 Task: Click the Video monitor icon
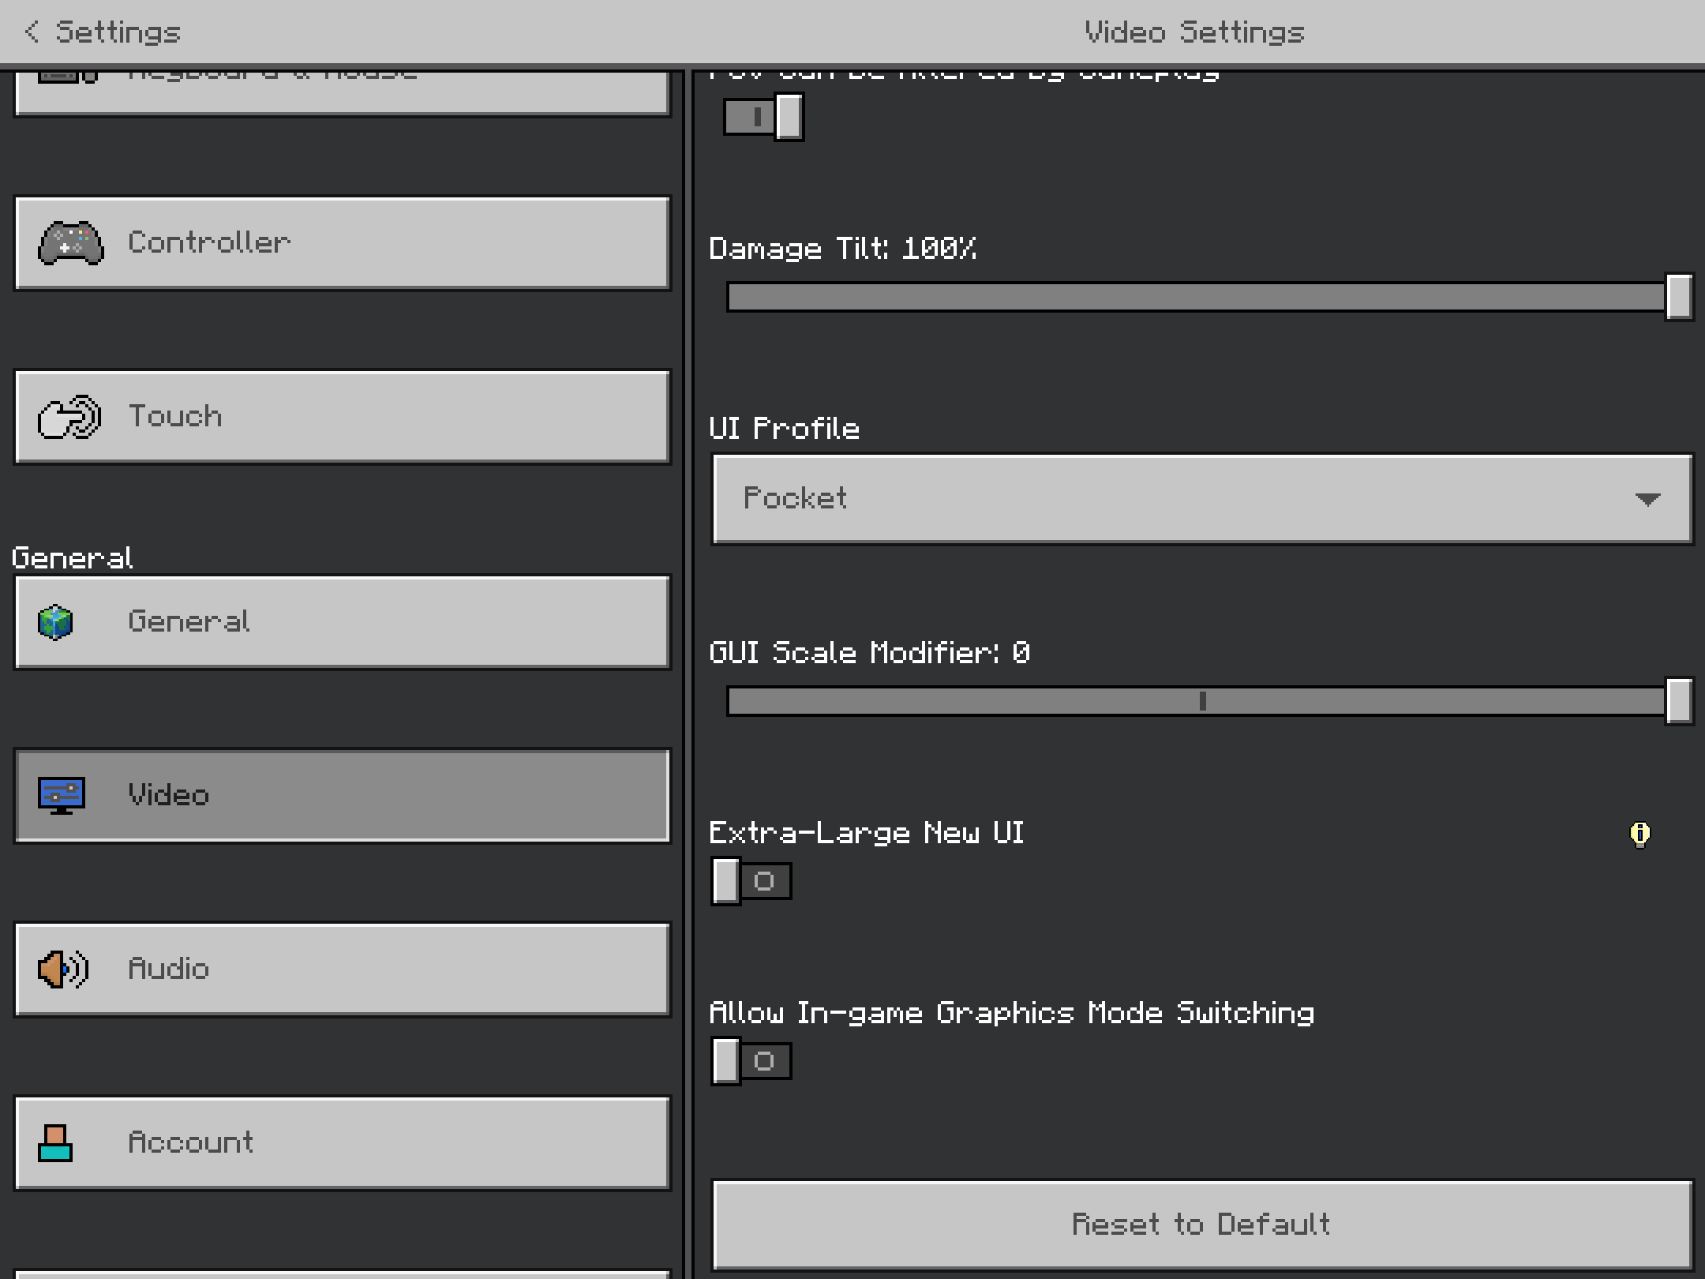point(62,796)
